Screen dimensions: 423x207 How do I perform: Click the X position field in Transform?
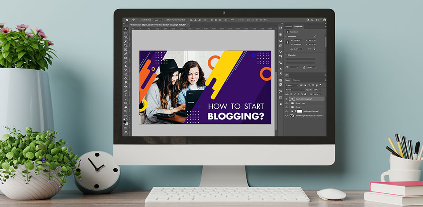tap(312, 41)
